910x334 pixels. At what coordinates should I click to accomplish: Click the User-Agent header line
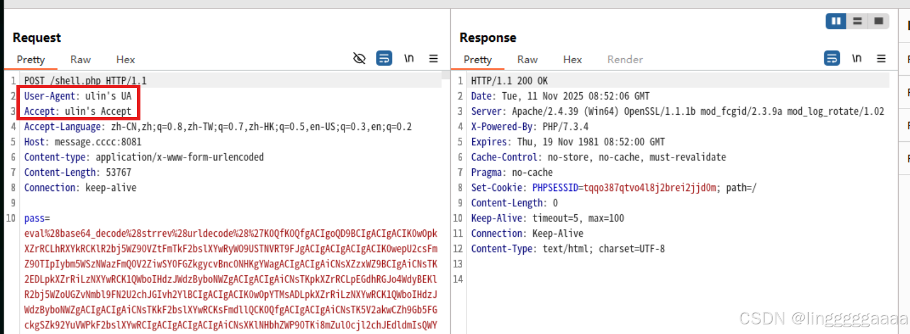78,96
